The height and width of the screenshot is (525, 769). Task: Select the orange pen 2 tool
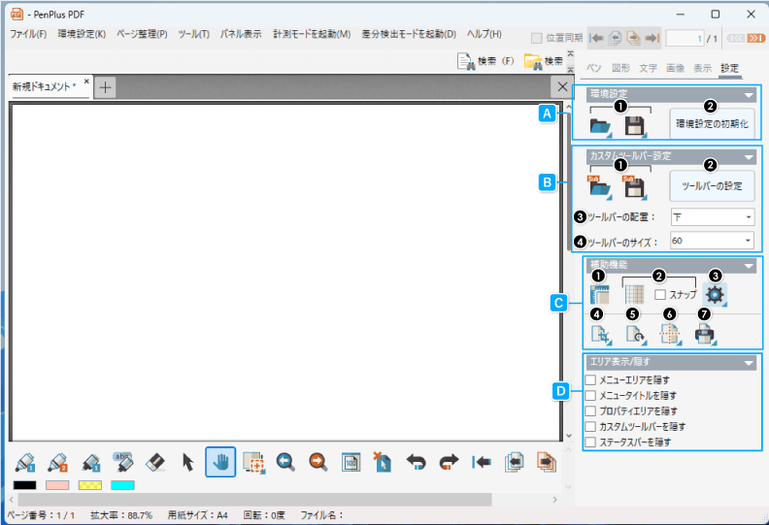tap(57, 462)
